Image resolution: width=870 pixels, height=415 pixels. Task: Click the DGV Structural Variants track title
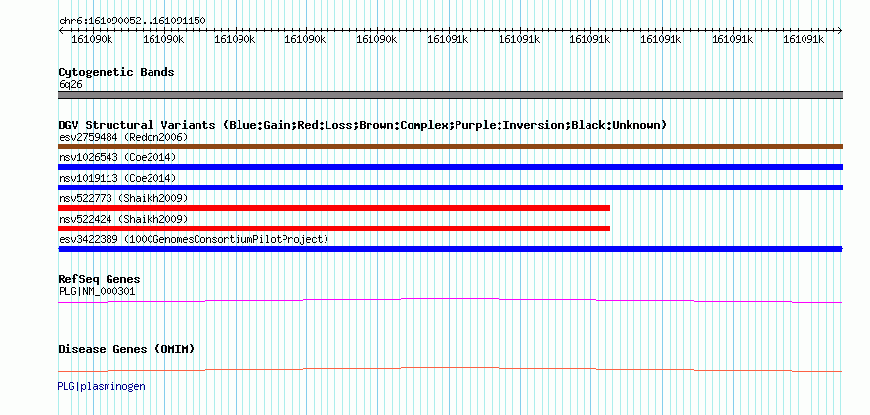click(x=363, y=125)
